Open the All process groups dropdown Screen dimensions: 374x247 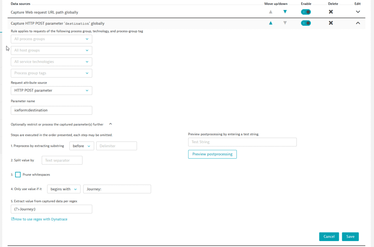(51, 39)
